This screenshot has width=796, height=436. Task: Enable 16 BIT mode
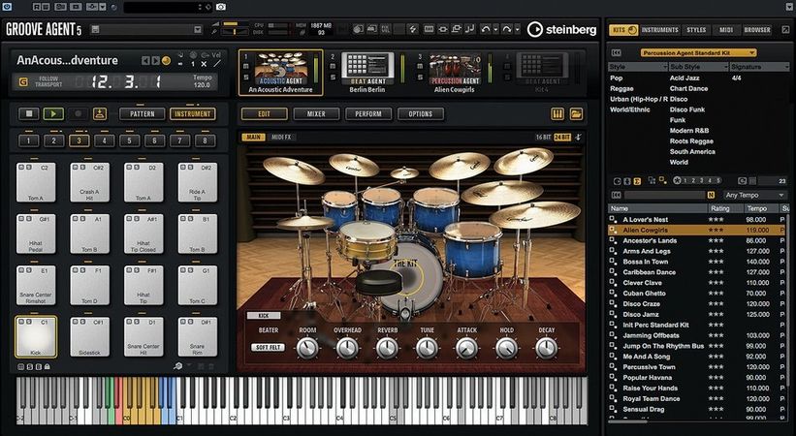tap(541, 137)
